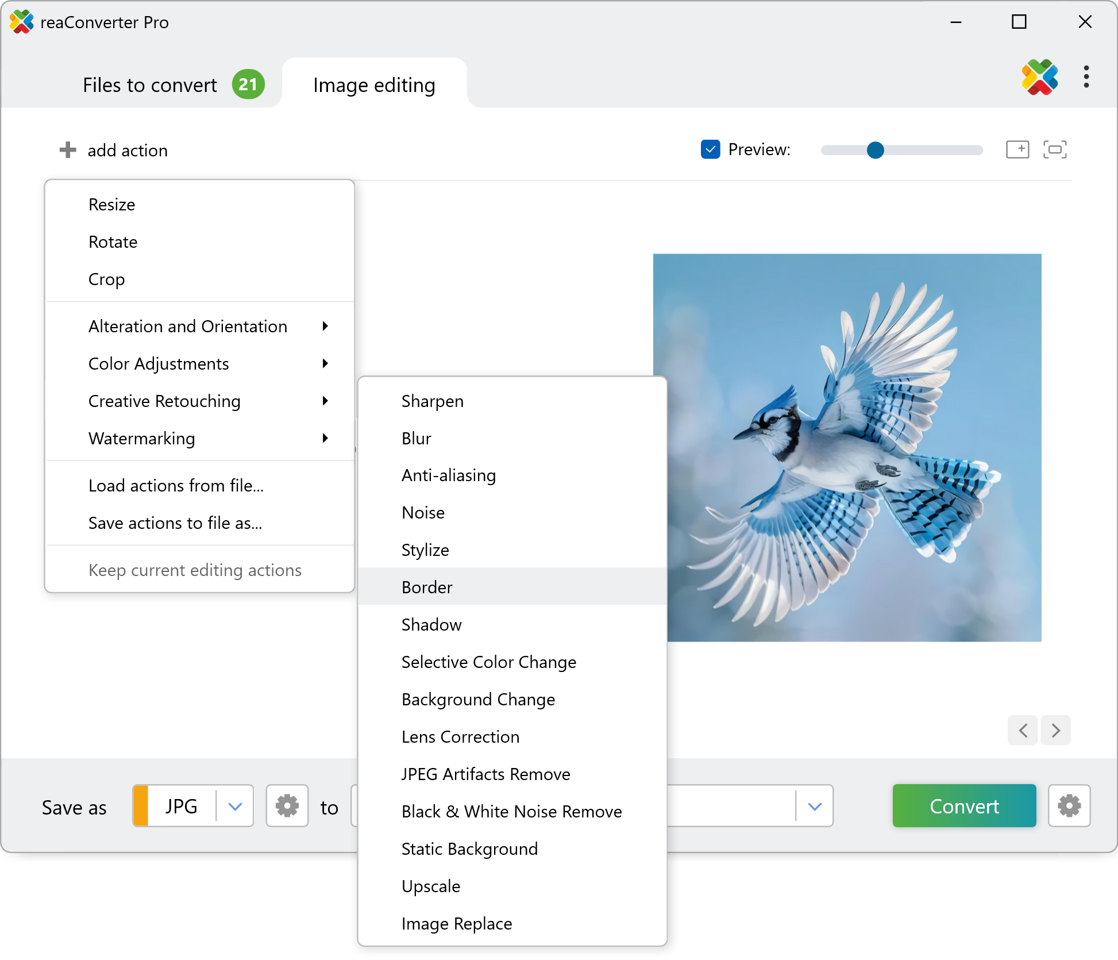The width and height of the screenshot is (1118, 960).
Task: Click Load actions from file
Action: [x=176, y=486]
